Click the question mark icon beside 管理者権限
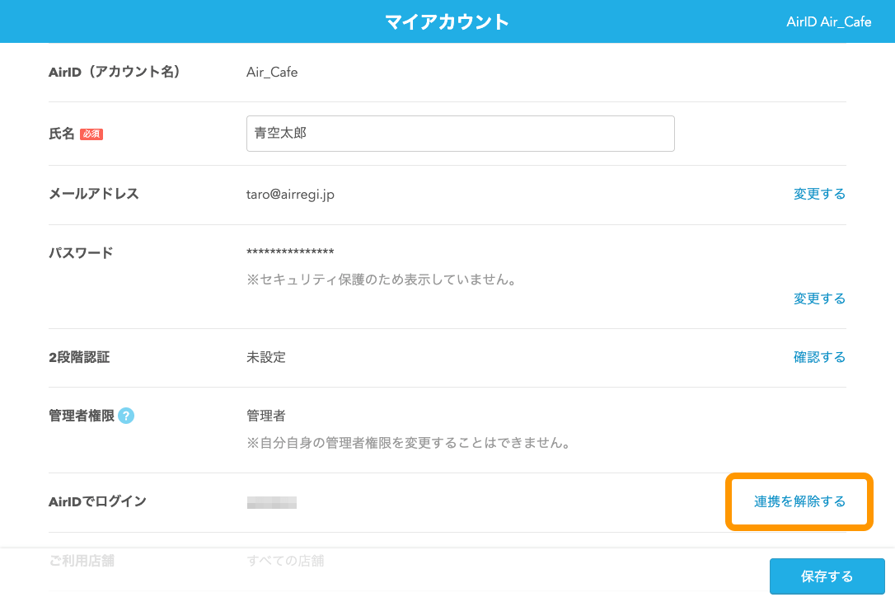This screenshot has width=895, height=602. coord(125,416)
